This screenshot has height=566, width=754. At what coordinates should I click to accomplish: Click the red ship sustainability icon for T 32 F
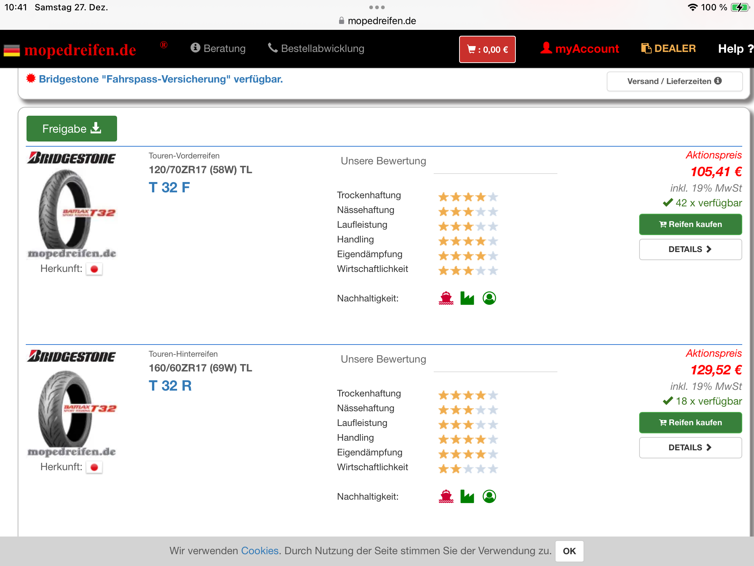coord(446,298)
